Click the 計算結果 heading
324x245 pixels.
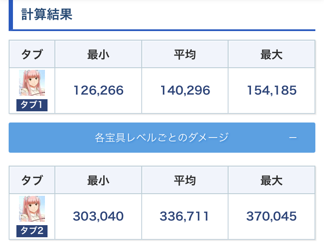tap(47, 14)
